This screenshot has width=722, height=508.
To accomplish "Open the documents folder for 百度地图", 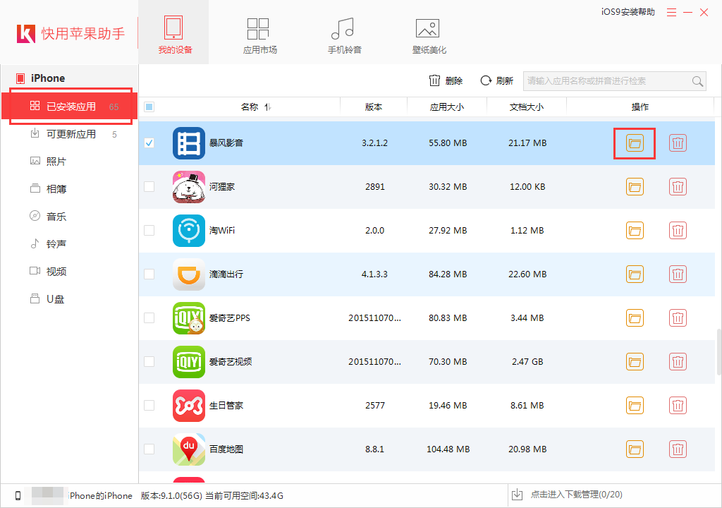I will 634,449.
